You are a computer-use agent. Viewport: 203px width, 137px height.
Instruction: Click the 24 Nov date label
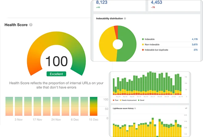tap(56, 119)
